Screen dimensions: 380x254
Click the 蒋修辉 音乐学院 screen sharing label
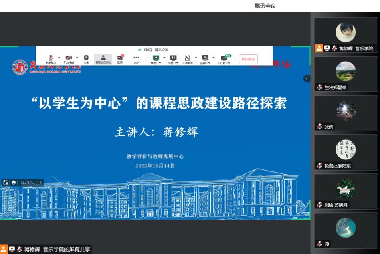click(x=56, y=250)
